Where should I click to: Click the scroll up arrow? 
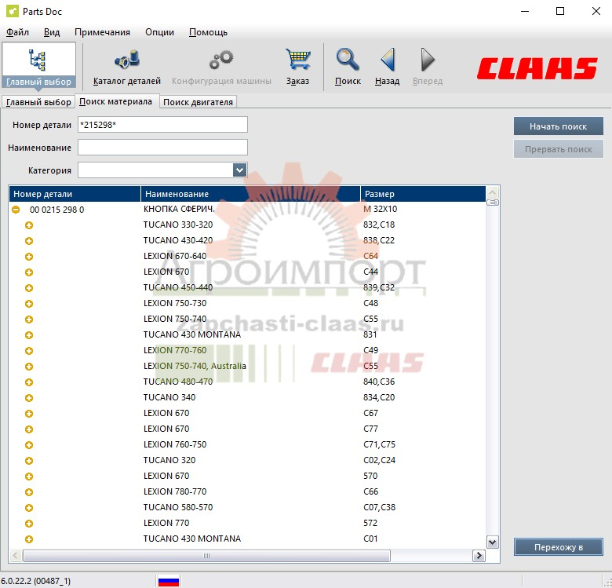point(493,192)
